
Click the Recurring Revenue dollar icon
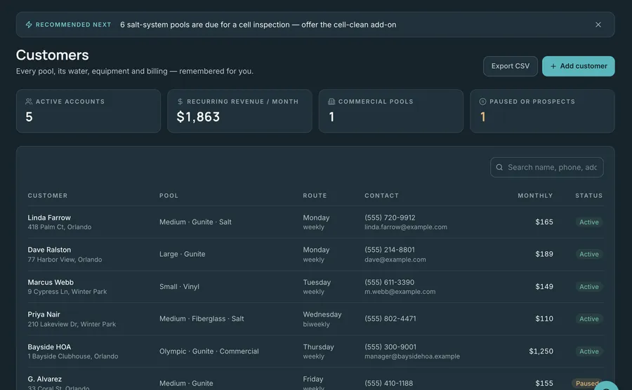[180, 102]
